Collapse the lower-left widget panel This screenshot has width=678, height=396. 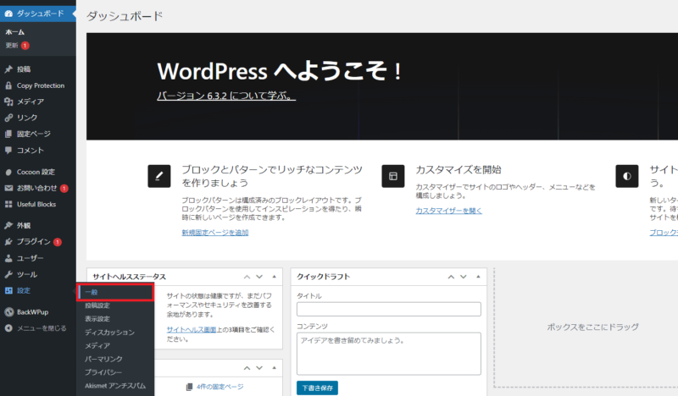pyautogui.click(x=274, y=368)
